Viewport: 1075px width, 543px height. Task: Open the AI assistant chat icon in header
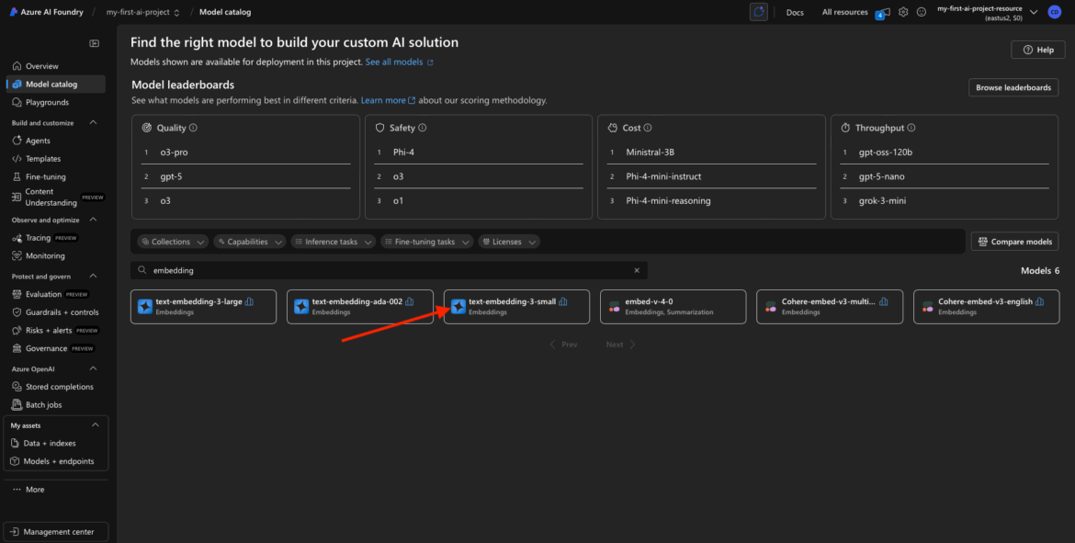[x=758, y=12]
